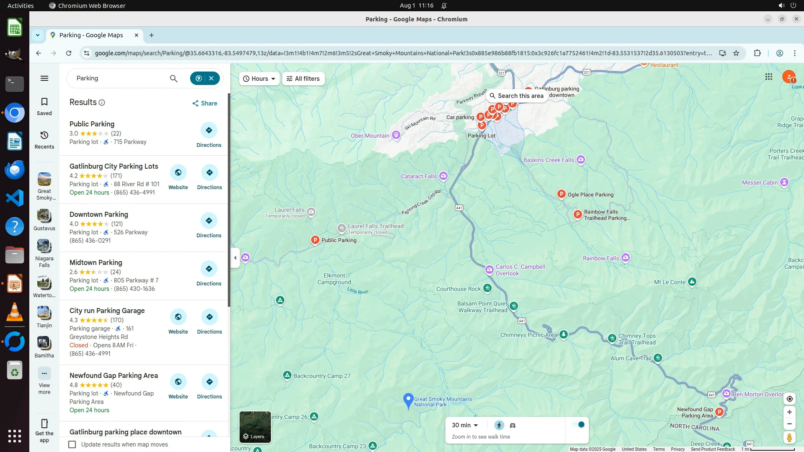Toggle the travel time area switch

coord(578,425)
